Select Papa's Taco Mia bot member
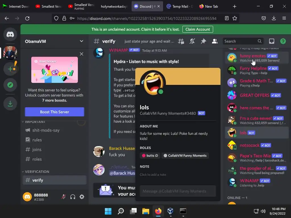This screenshot has height=218, width=291. point(257,158)
